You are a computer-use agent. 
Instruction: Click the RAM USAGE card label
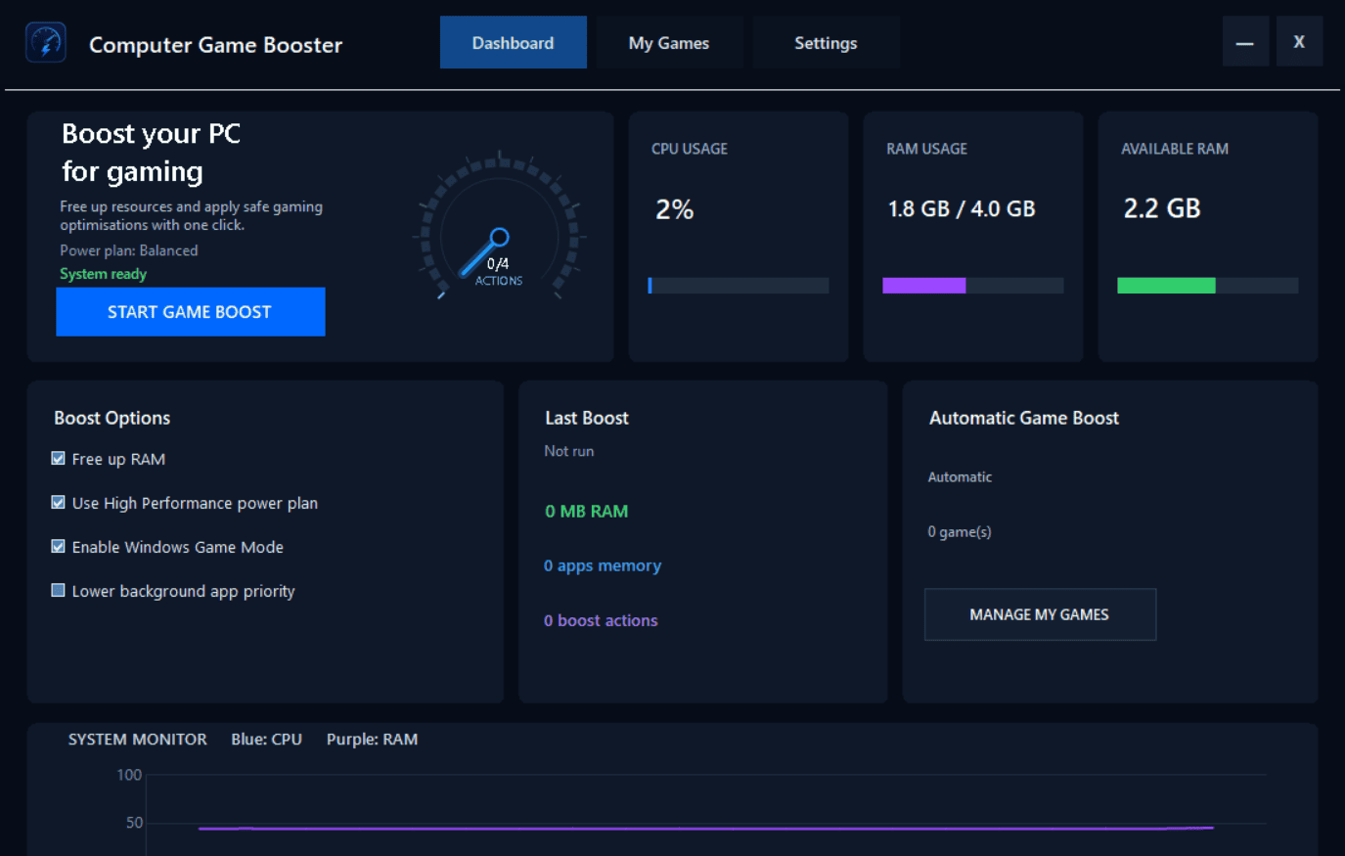click(927, 149)
